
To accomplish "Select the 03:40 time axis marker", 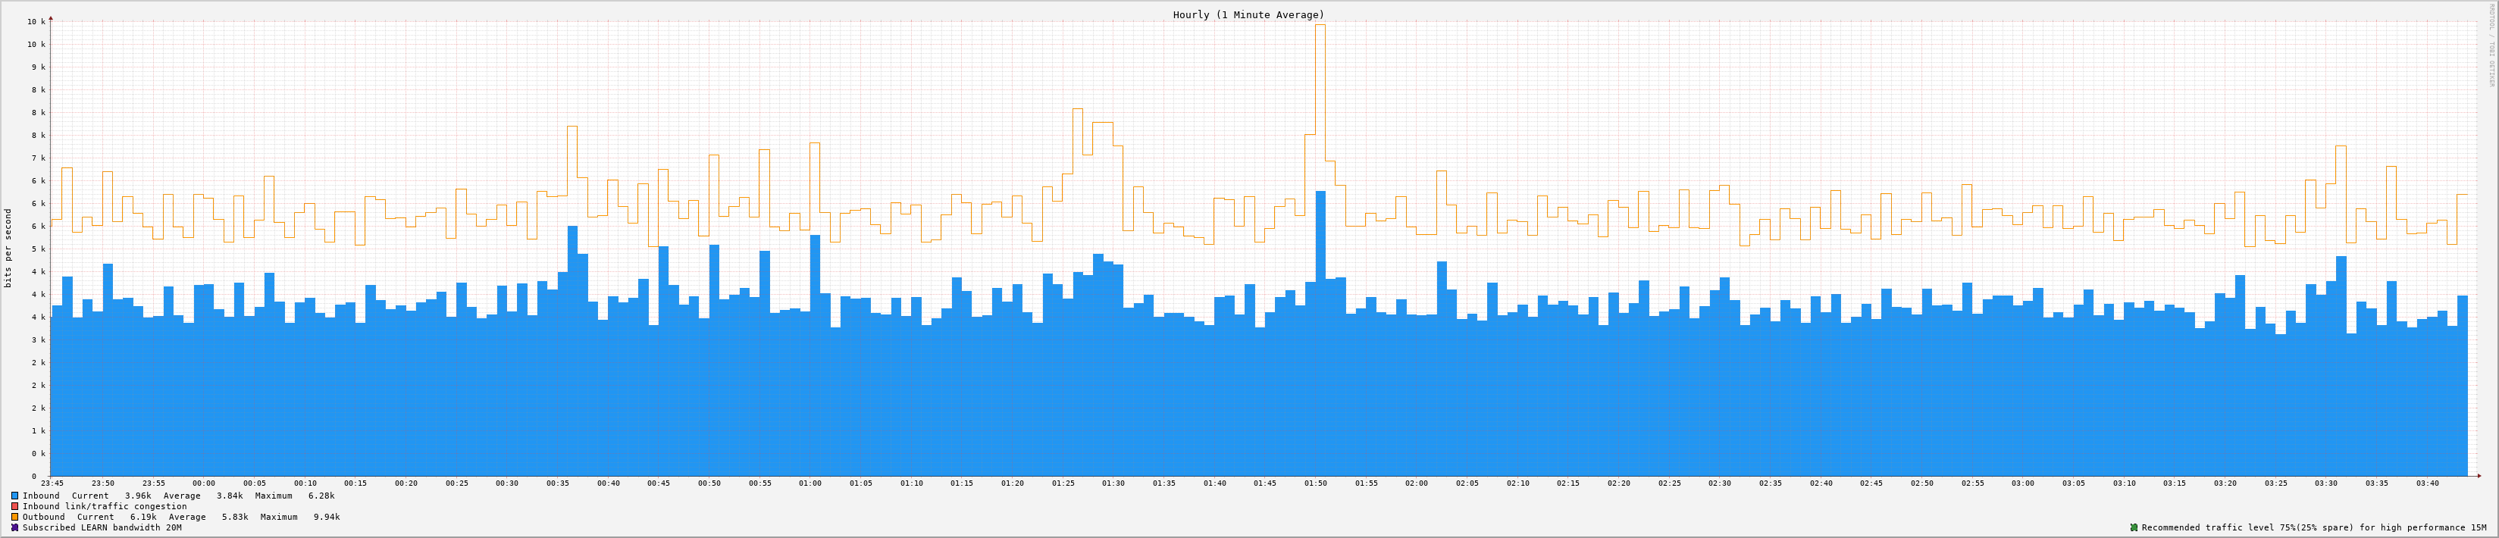I will tap(2427, 483).
